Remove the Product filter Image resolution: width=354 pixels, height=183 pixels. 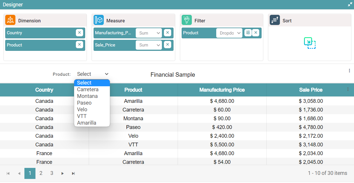tap(255, 33)
